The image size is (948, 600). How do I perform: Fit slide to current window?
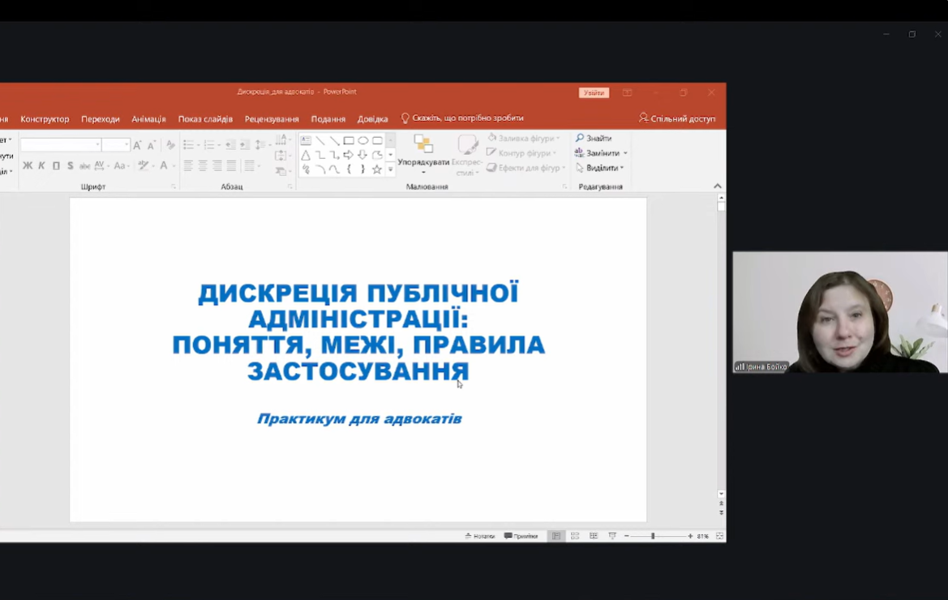[x=719, y=536]
